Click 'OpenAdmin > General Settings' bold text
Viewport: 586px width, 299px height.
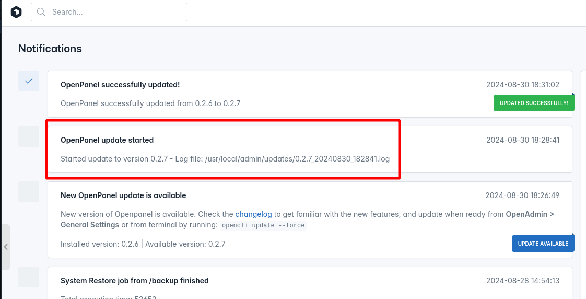307,220
